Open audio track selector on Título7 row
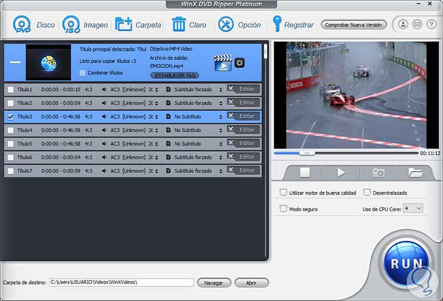Image resolution: width=443 pixels, height=301 pixels. [157, 171]
